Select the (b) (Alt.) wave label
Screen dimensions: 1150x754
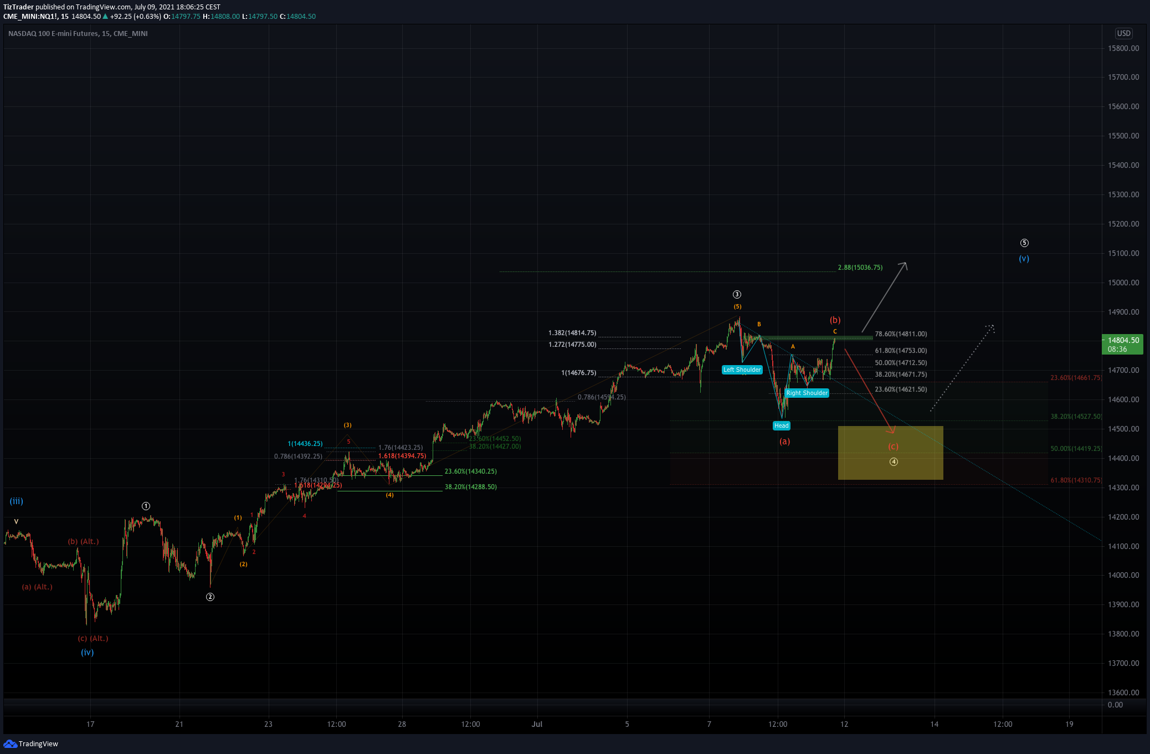(x=83, y=541)
